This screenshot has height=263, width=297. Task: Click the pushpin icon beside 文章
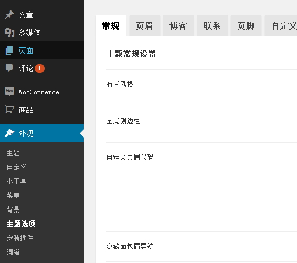click(9, 15)
